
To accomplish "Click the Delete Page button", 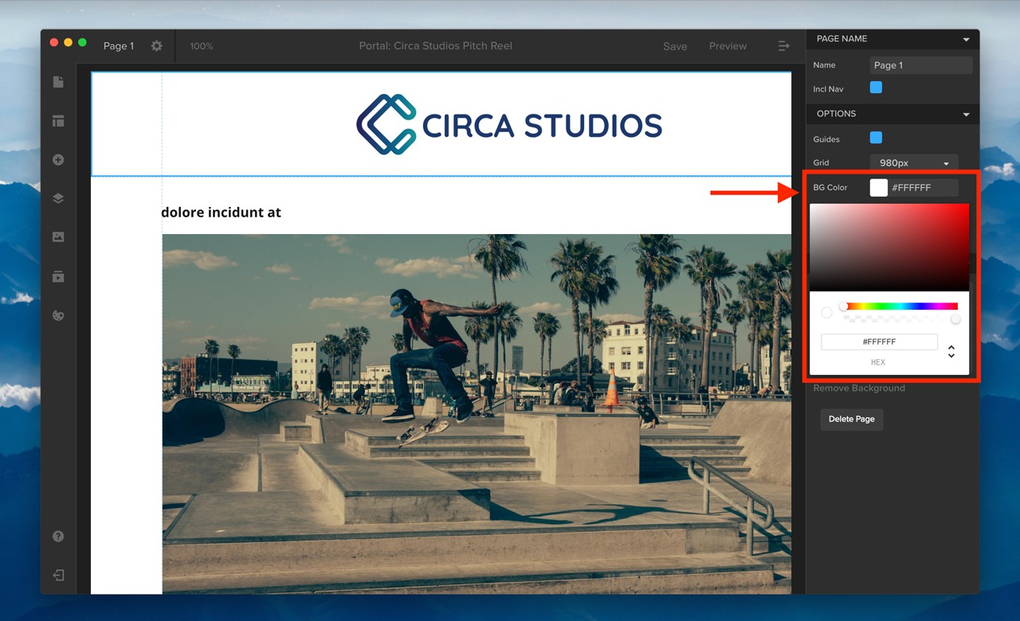I will pos(852,419).
